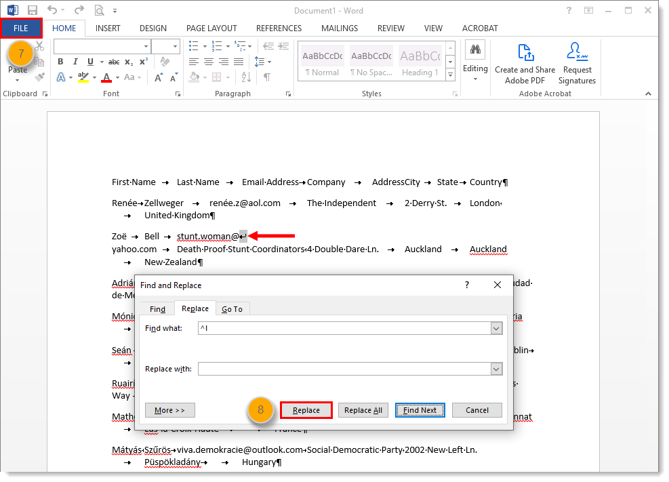Open the Replace with dropdown
Image resolution: width=669 pixels, height=482 pixels.
point(495,369)
